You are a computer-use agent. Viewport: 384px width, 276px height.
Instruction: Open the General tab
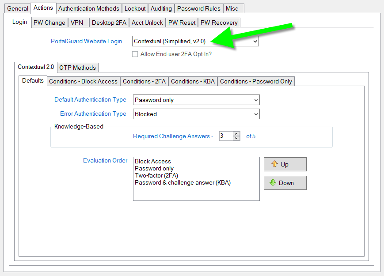(17, 8)
